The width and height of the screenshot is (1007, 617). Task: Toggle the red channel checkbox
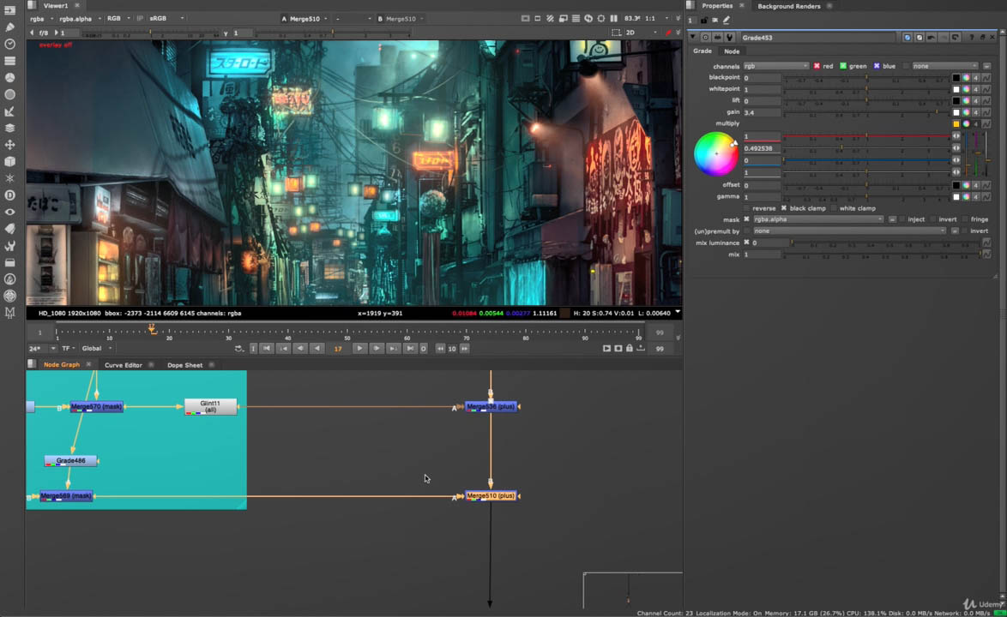817,66
